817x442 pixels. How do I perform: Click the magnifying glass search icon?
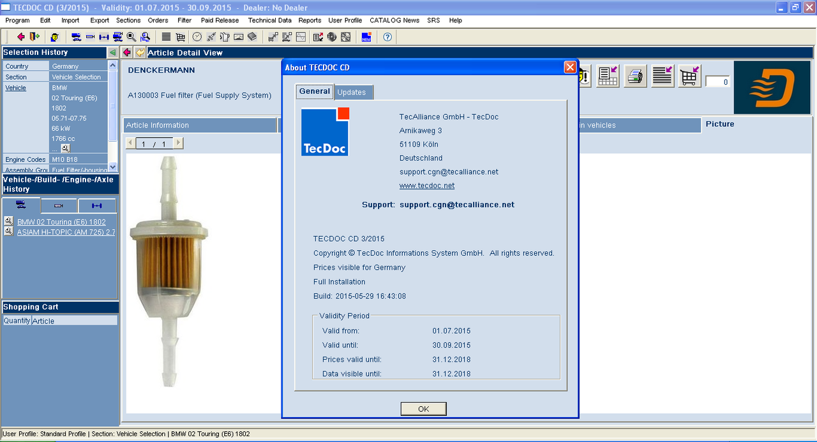pyautogui.click(x=131, y=37)
